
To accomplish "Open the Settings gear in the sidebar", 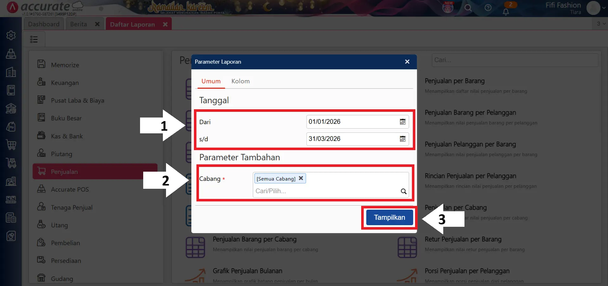I will [11, 35].
